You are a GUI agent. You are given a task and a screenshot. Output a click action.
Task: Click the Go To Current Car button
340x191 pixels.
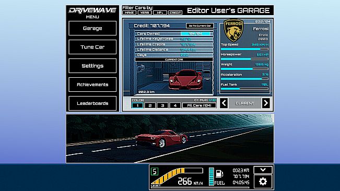tap(200, 26)
